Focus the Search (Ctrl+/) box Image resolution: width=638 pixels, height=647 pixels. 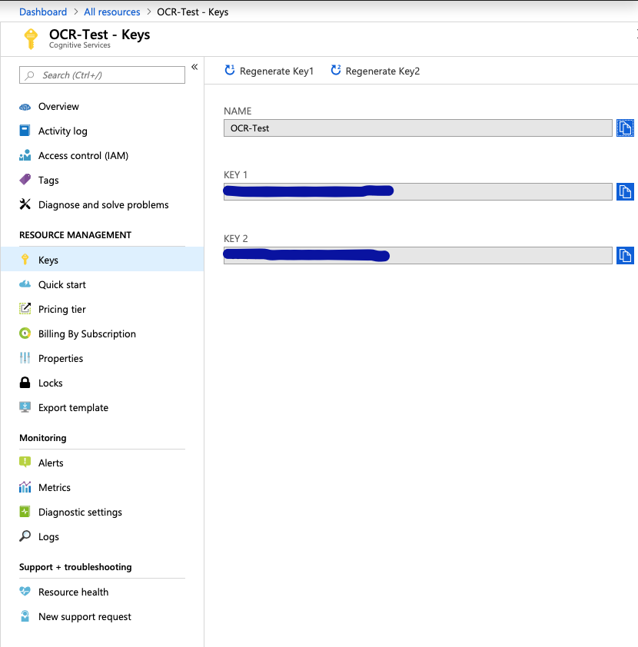click(102, 75)
